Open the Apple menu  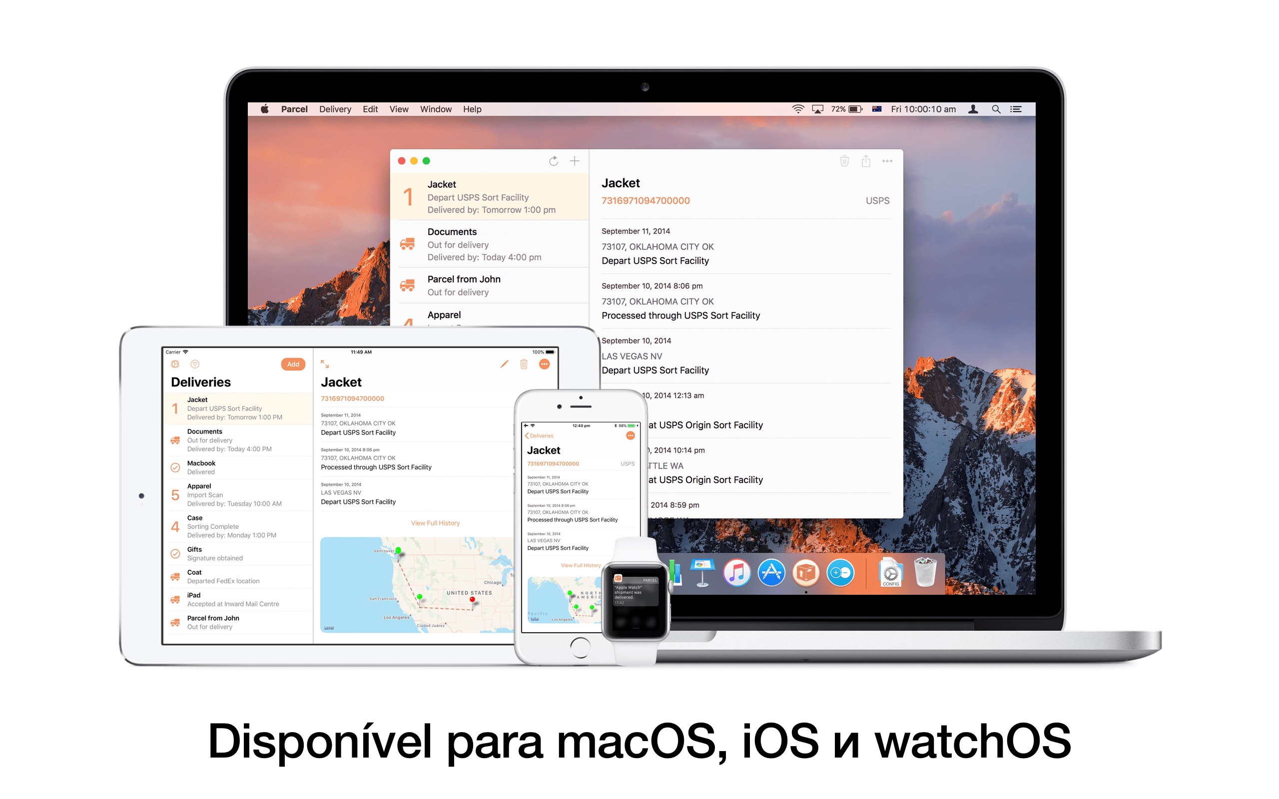click(x=265, y=109)
